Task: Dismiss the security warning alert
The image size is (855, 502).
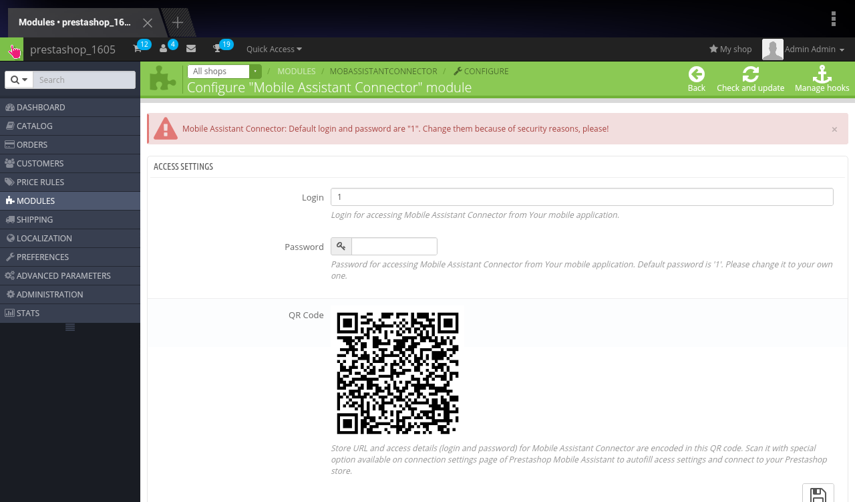Action: (x=834, y=130)
